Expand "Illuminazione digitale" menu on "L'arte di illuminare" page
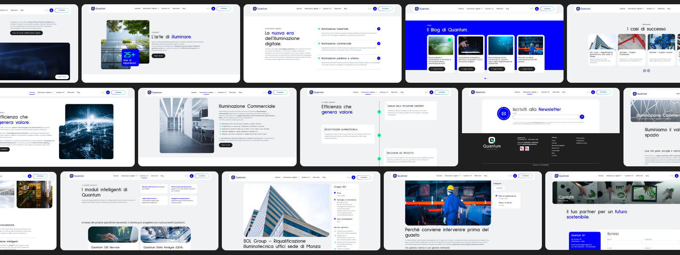This screenshot has width=680, height=255. [x=150, y=8]
